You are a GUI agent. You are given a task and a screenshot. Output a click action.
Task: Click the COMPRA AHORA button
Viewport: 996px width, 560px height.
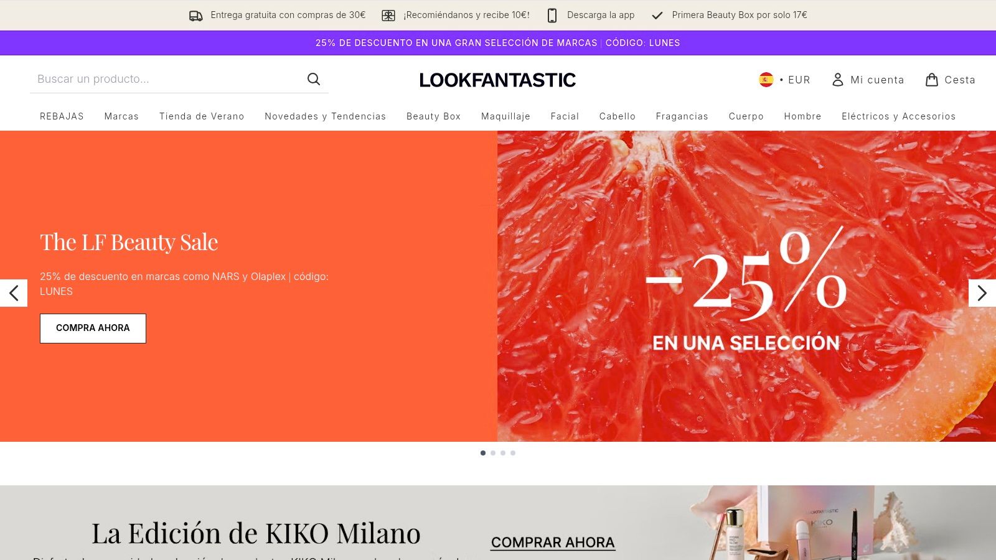click(x=93, y=328)
